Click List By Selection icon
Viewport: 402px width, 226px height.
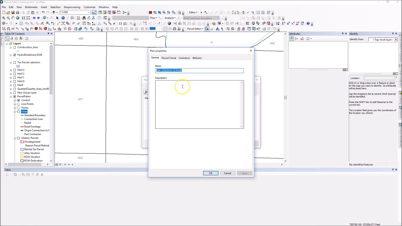tap(21, 38)
